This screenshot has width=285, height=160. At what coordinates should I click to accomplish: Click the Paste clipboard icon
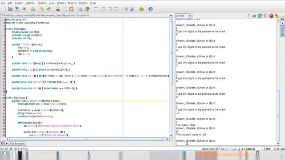[x=71, y=9]
